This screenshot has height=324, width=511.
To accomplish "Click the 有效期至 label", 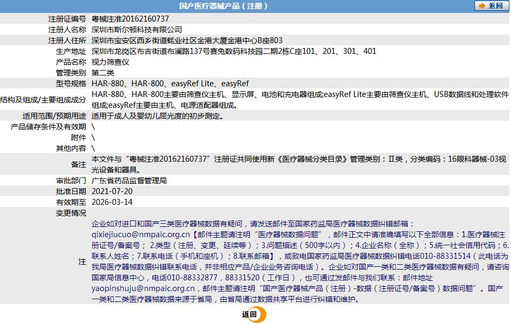I will [71, 202].
